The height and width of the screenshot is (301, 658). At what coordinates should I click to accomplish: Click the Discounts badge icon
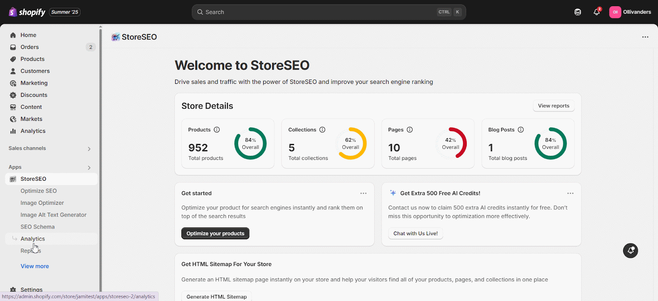click(13, 95)
